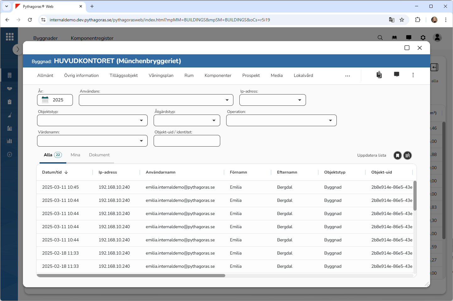Open the vertical three-dot menu in dialog

point(413,75)
